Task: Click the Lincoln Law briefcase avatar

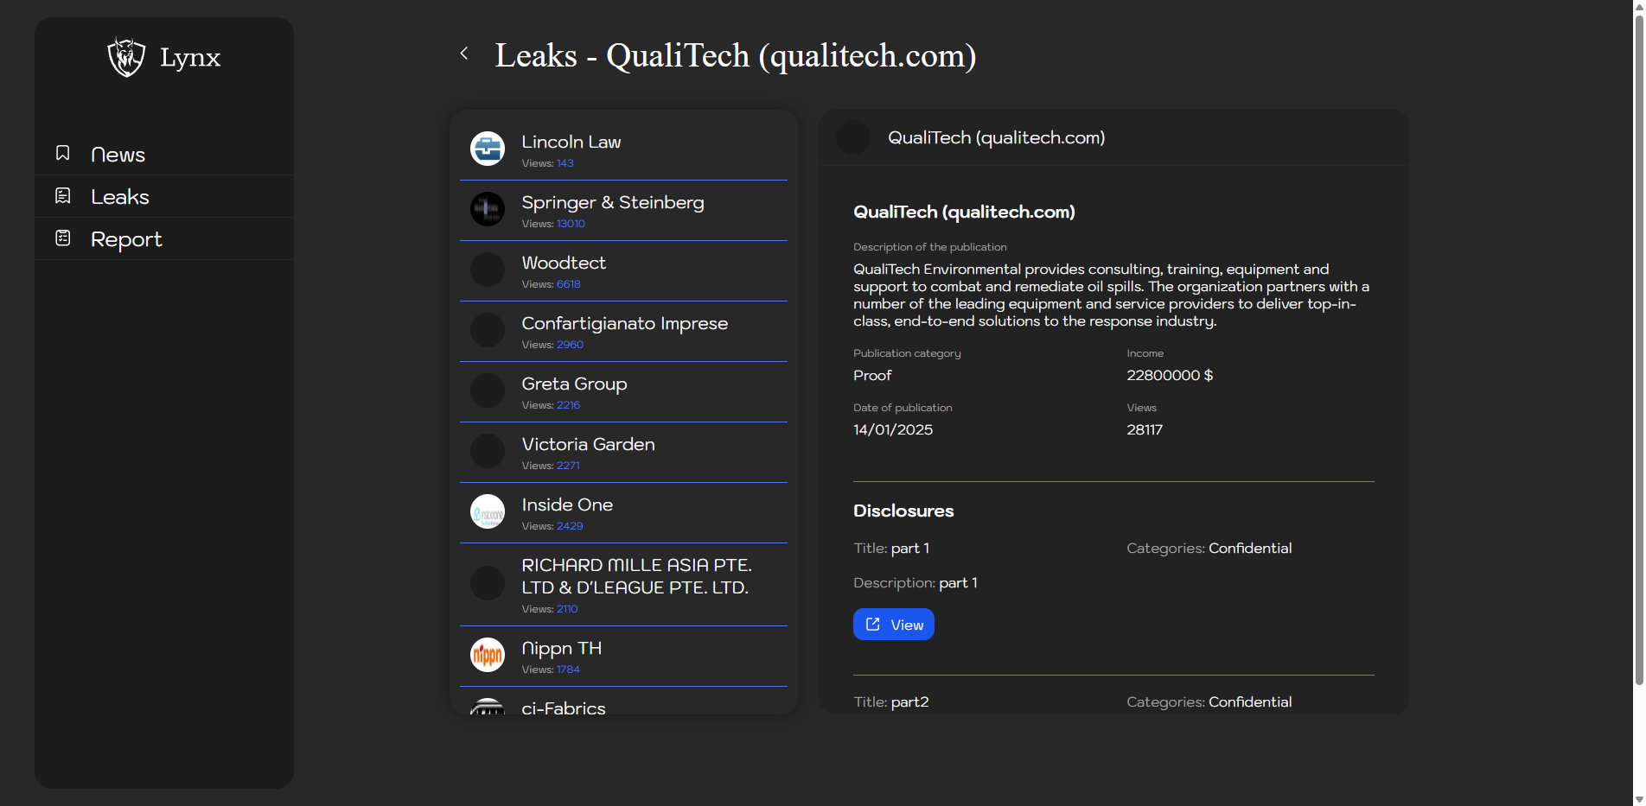Action: coord(488,149)
